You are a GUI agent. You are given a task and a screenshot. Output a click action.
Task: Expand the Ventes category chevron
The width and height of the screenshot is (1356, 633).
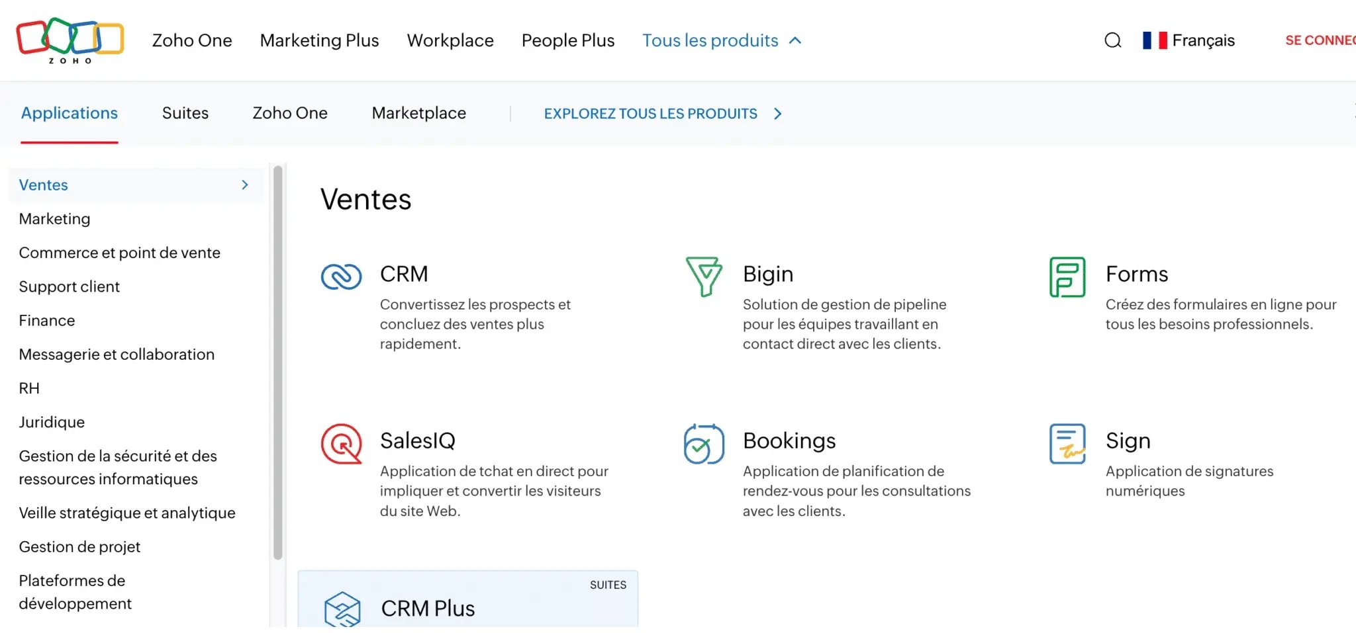(x=245, y=185)
